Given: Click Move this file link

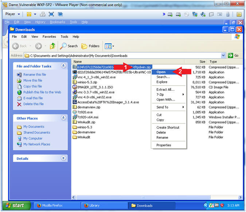Looking at the screenshot, I should (x=33, y=81).
